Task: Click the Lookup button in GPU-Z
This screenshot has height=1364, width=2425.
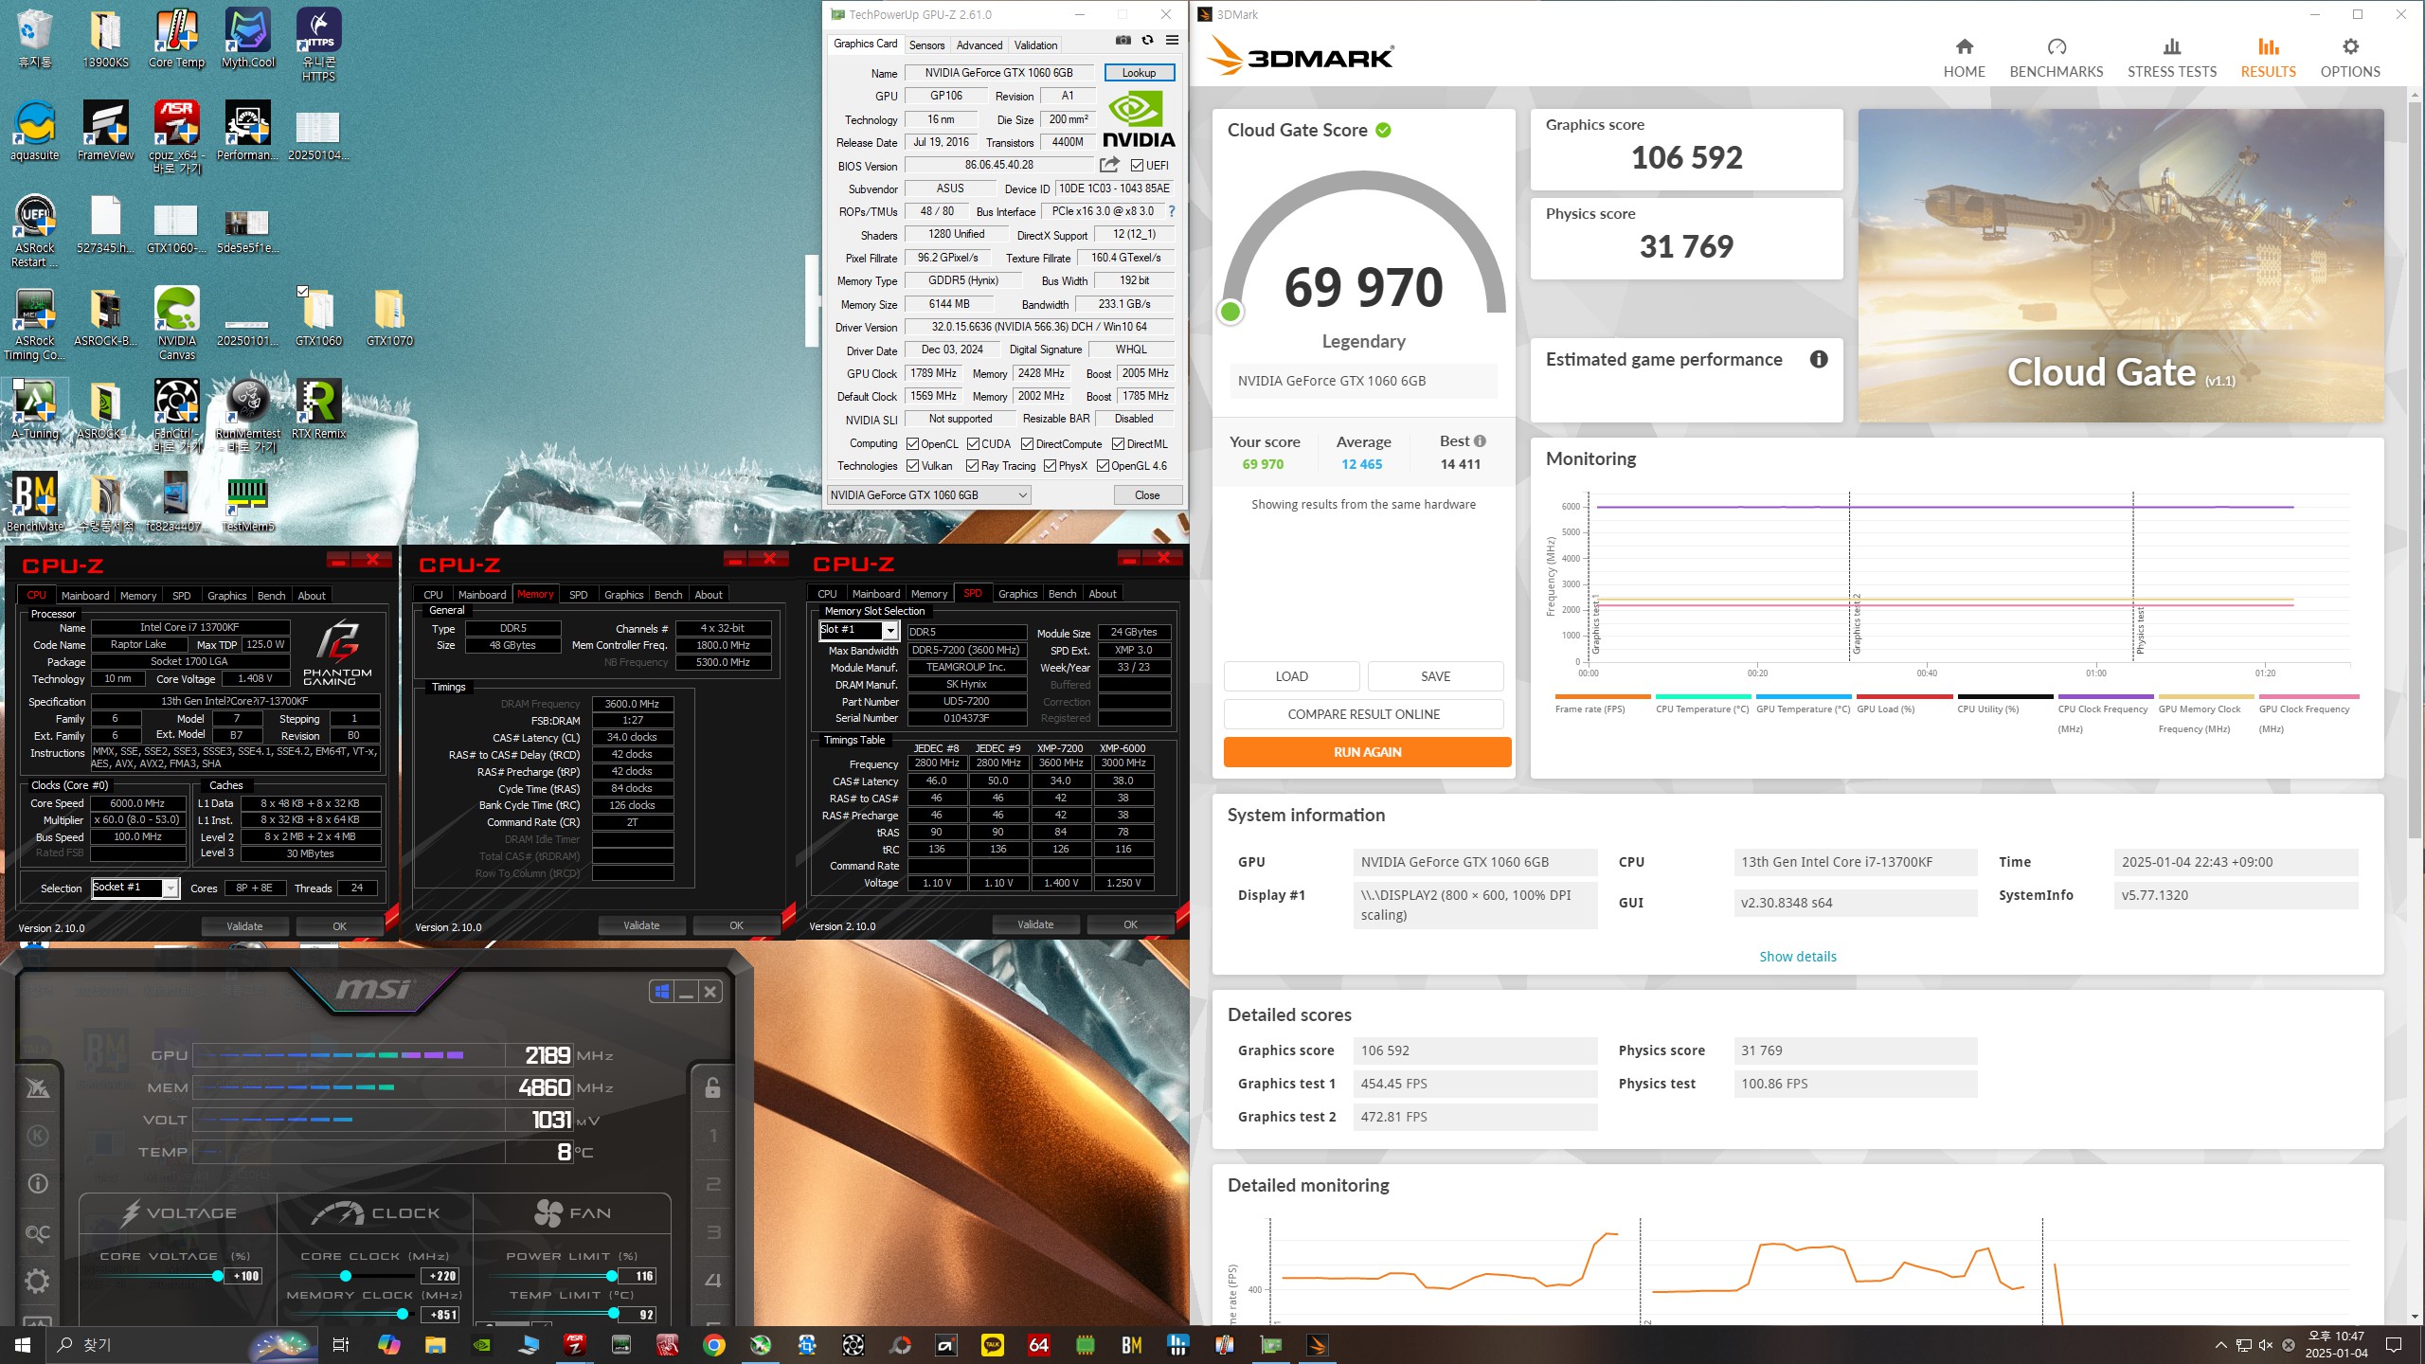Action: 1139,73
